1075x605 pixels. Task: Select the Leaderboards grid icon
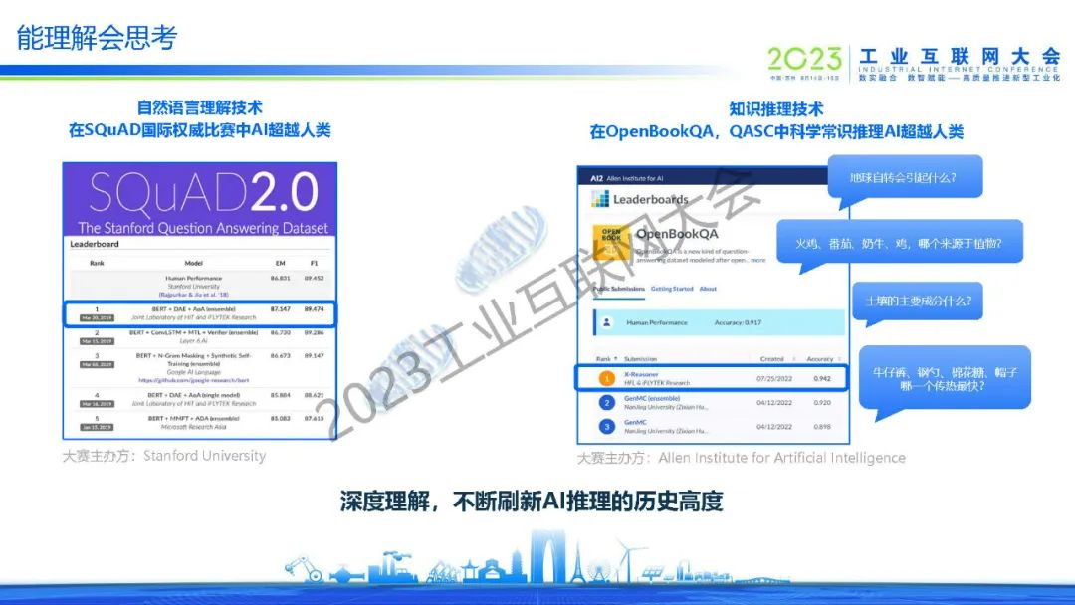point(598,199)
